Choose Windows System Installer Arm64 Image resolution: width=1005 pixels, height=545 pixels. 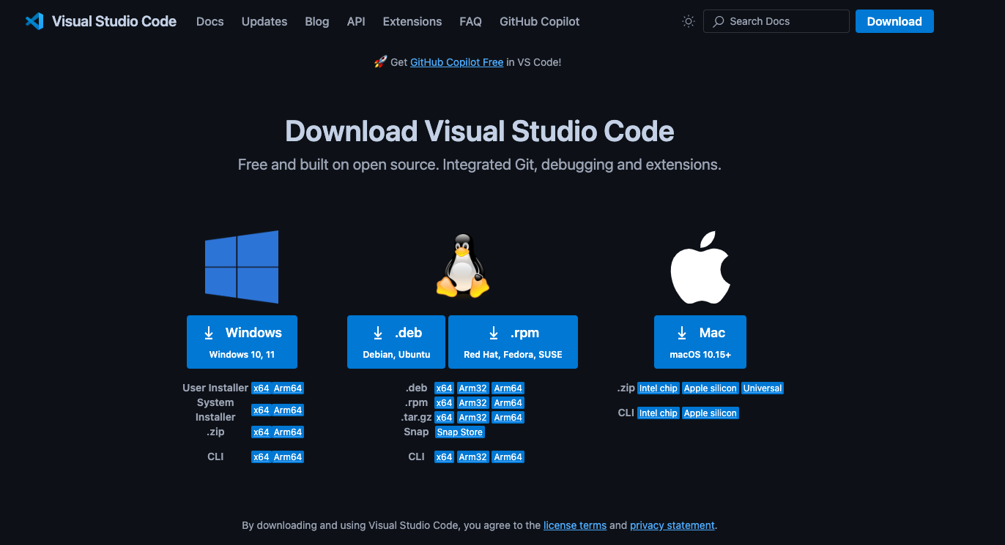(288, 410)
